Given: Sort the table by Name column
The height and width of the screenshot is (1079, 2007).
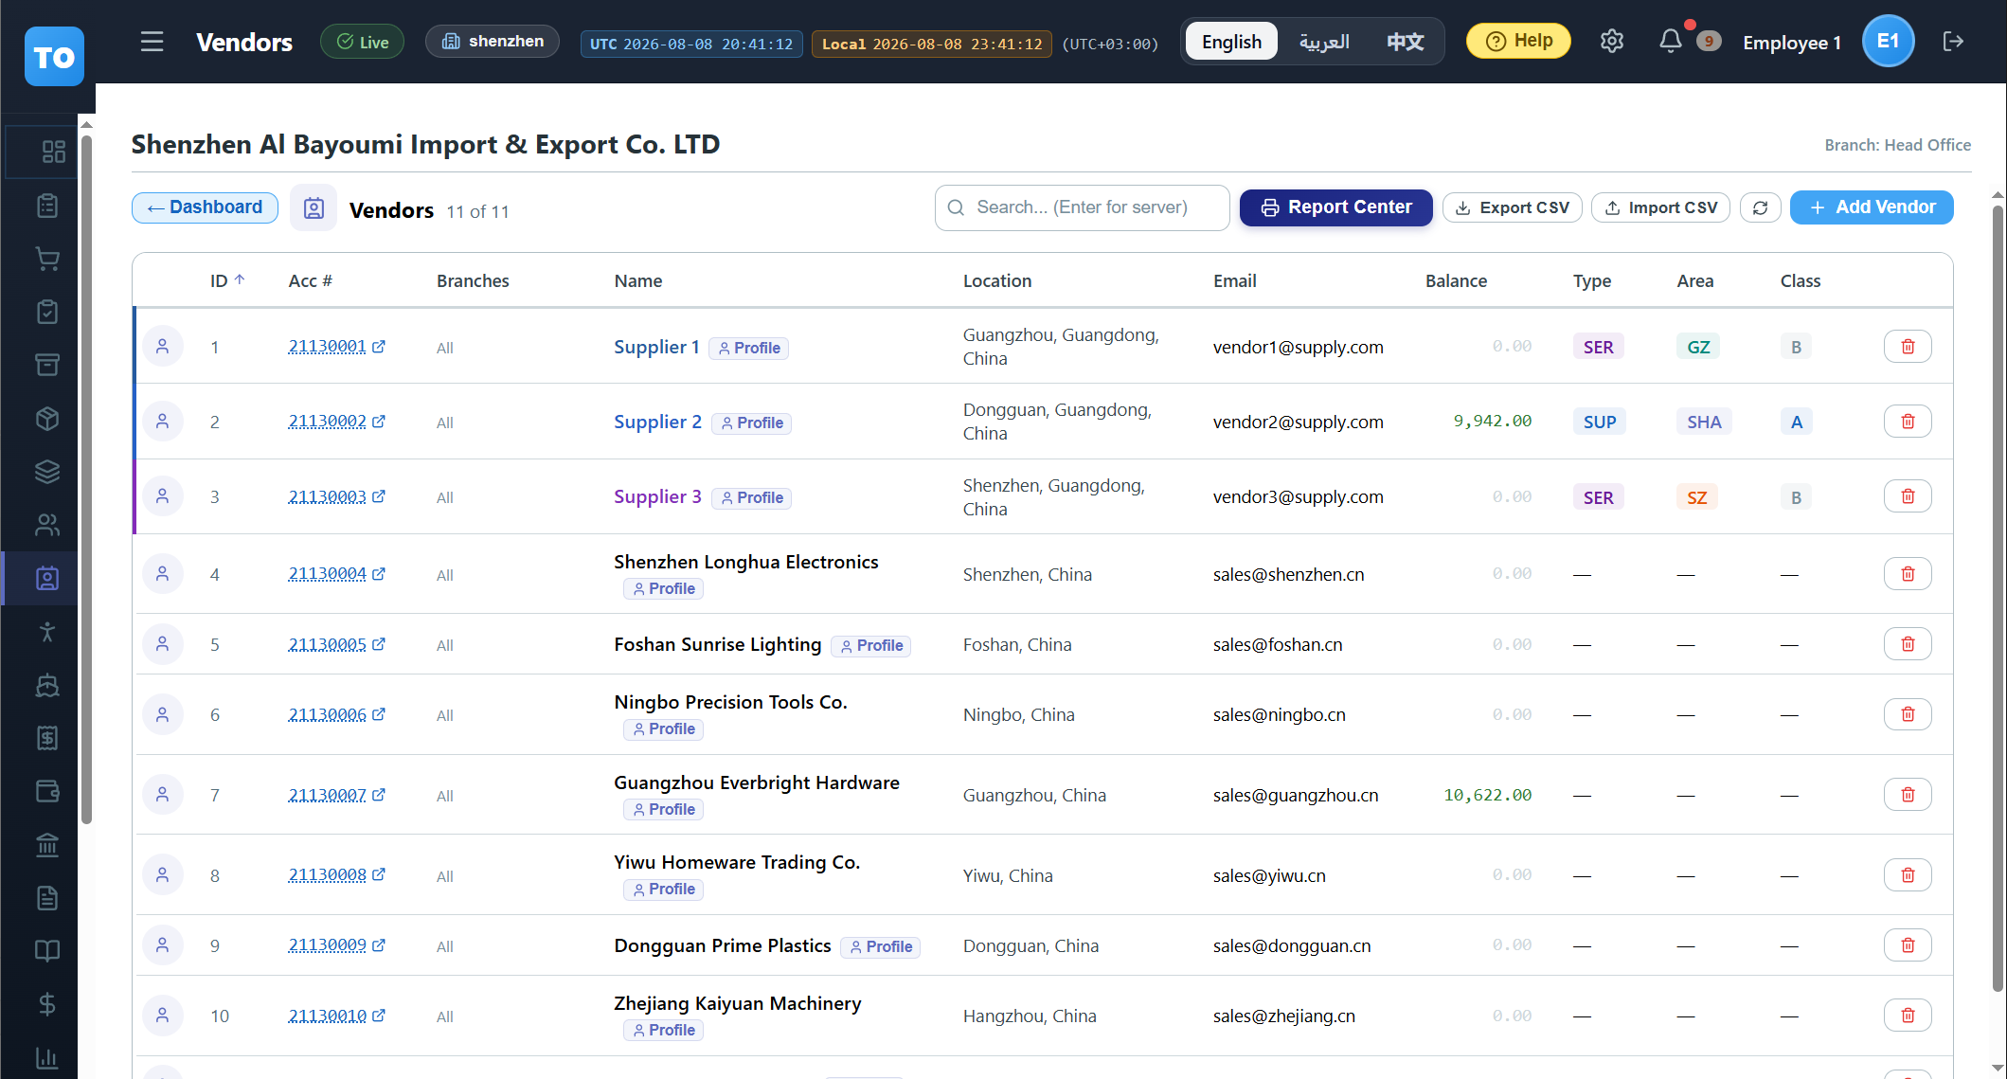Looking at the screenshot, I should click(x=637, y=281).
